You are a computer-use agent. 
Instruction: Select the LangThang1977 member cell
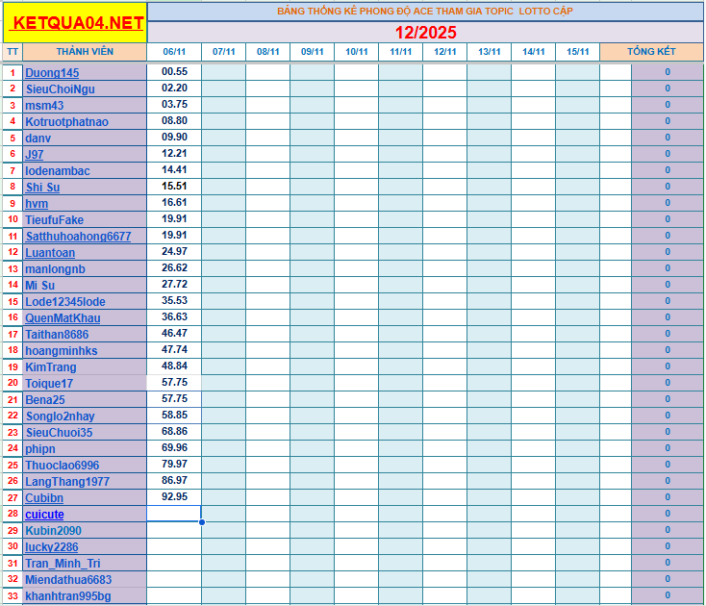[85, 481]
